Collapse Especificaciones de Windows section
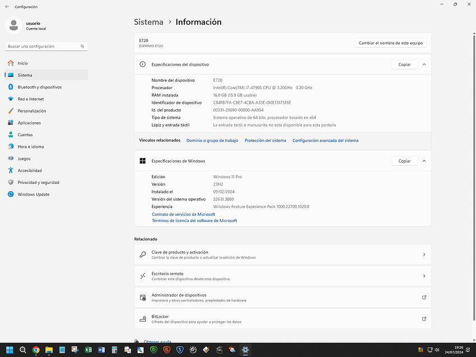 click(x=424, y=161)
